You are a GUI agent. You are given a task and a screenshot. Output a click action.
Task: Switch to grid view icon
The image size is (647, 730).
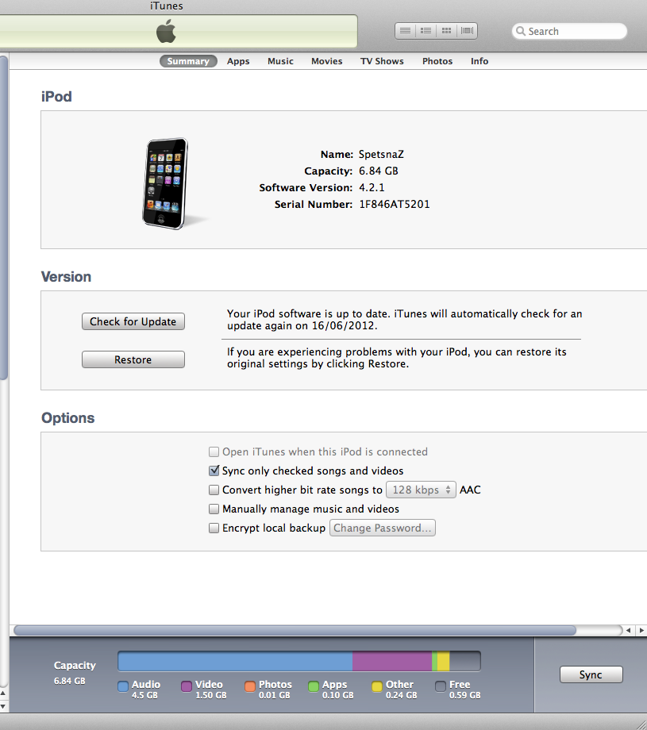pos(446,31)
